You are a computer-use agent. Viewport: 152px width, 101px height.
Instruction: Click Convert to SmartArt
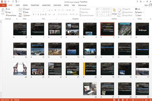pyautogui.click(x=87, y=15)
